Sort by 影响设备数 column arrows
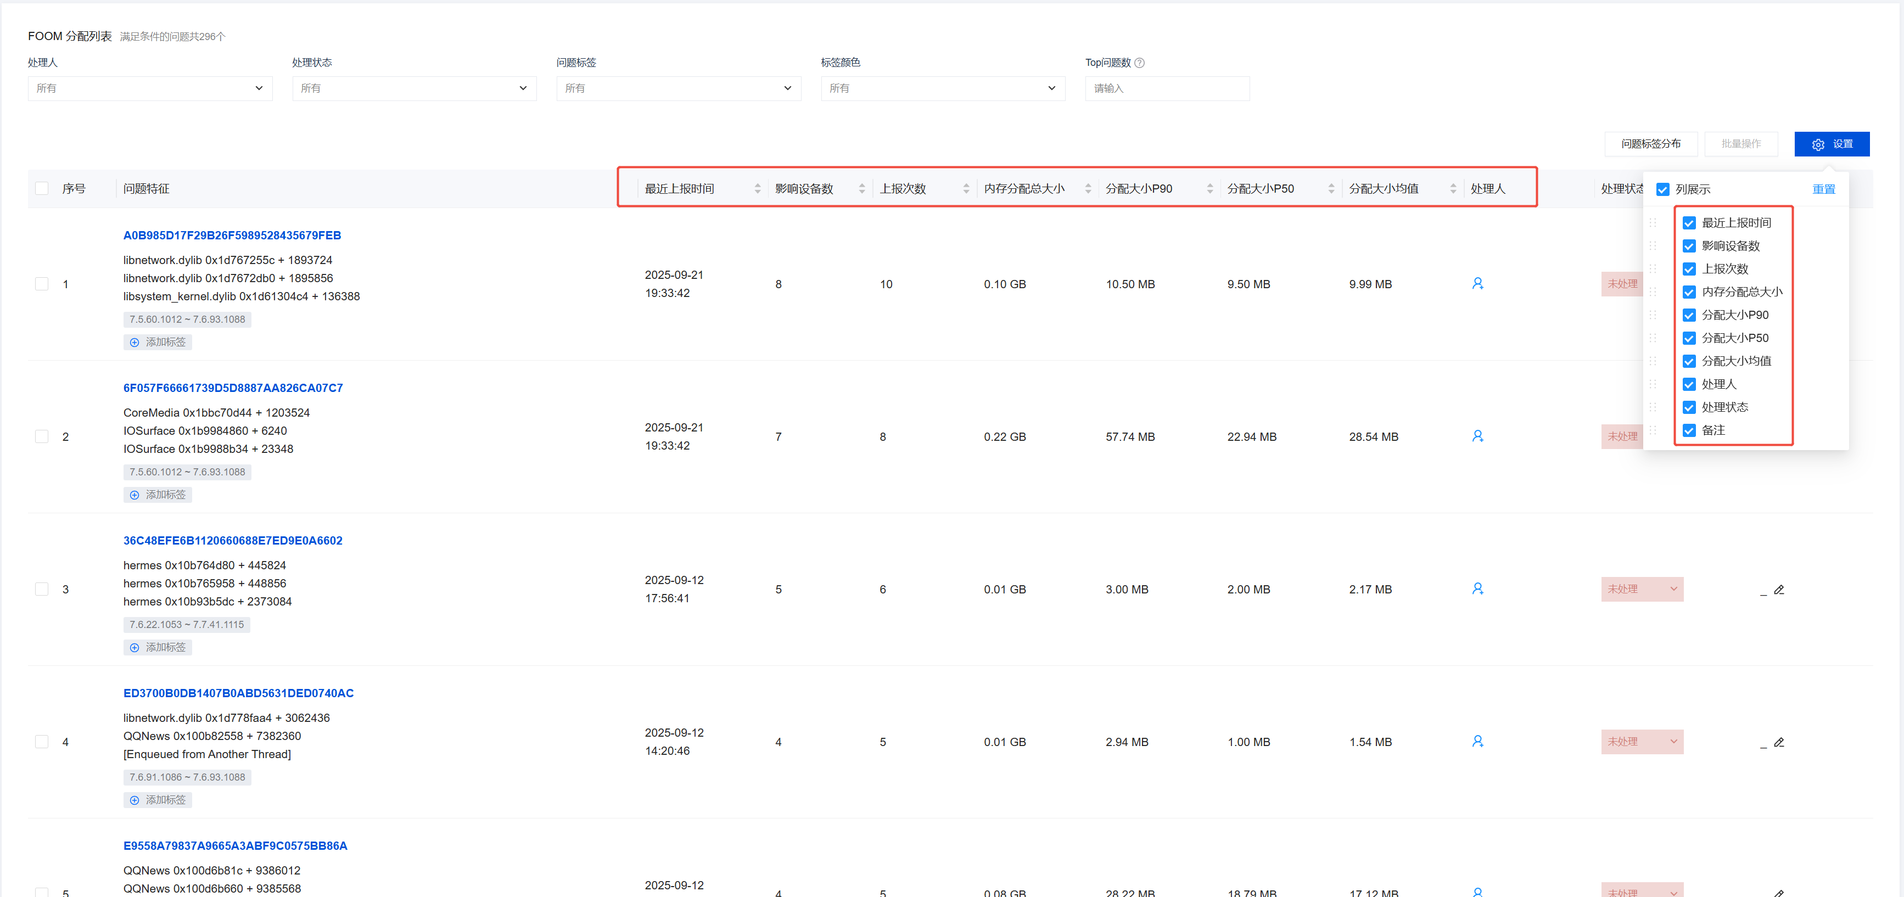Viewport: 1904px width, 897px height. 861,189
